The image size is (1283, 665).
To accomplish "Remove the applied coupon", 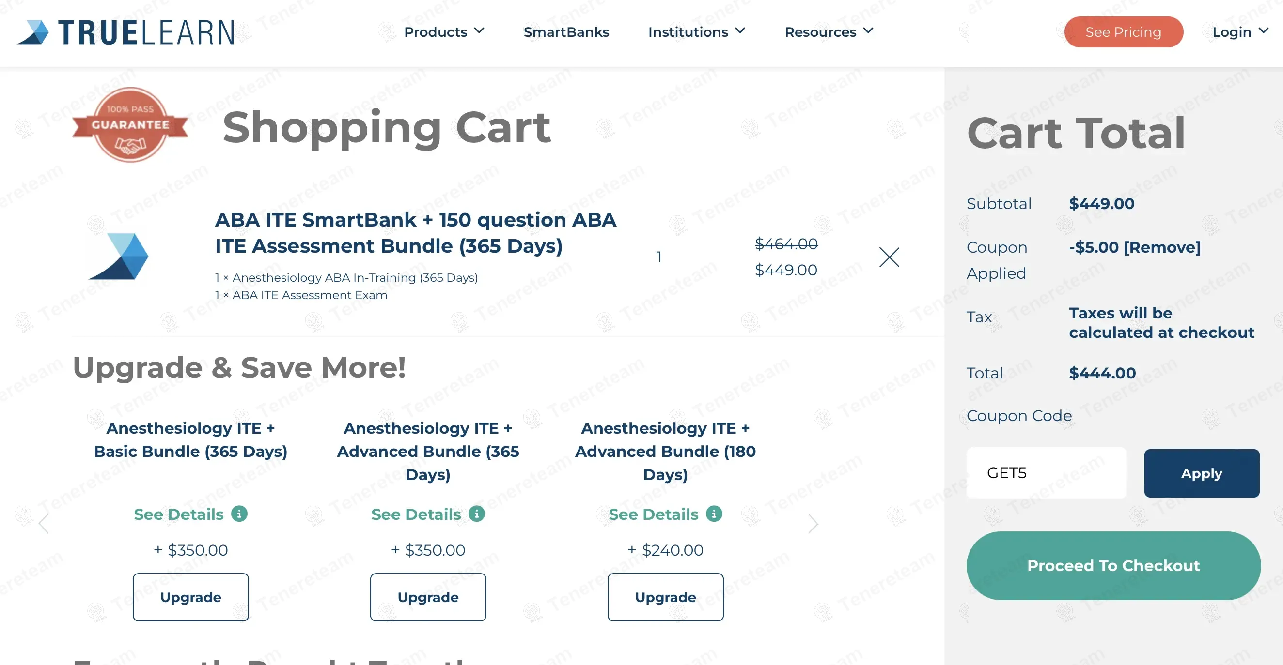I will [1162, 247].
